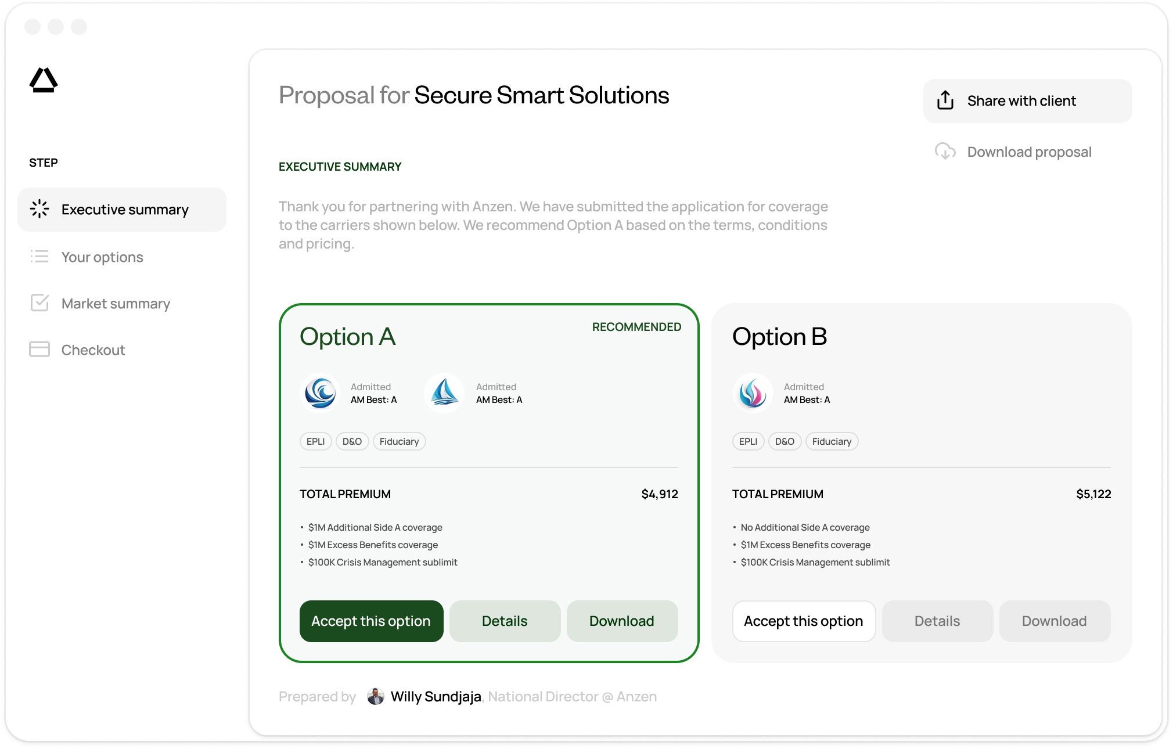This screenshot has height=749, width=1173.
Task: Click the Executive summary sparkle icon
Action: click(39, 209)
